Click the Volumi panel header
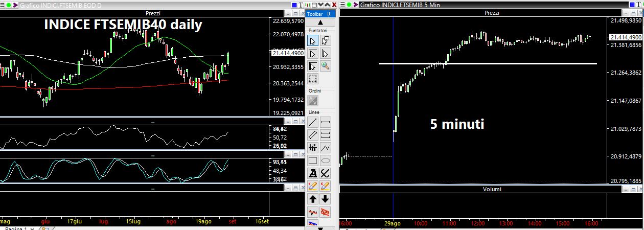This screenshot has height=230, width=644. tap(492, 189)
